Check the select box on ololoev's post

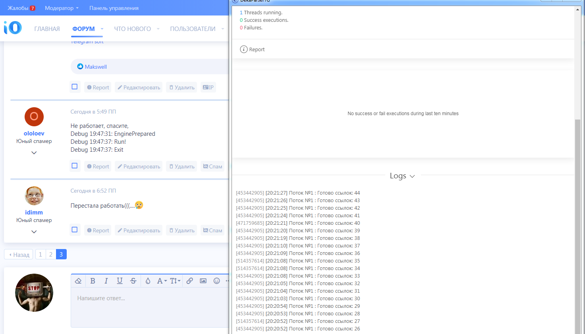point(75,166)
